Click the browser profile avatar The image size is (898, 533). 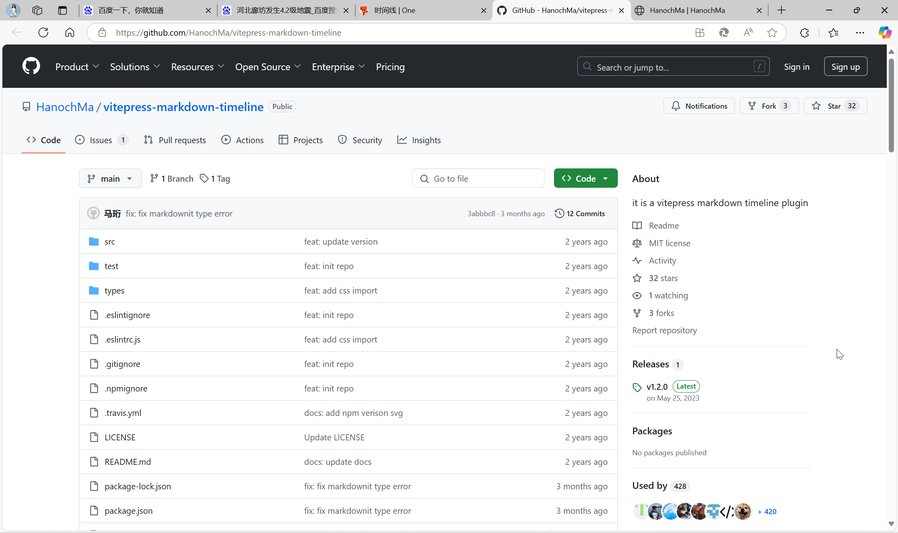pyautogui.click(x=13, y=10)
